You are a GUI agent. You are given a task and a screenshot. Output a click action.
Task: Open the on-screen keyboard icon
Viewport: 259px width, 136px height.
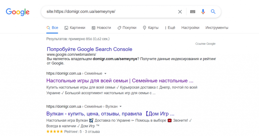coord(192,12)
